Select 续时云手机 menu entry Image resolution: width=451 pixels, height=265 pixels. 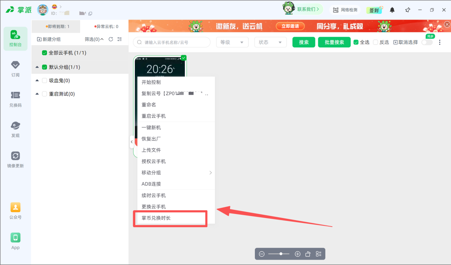pyautogui.click(x=176, y=196)
